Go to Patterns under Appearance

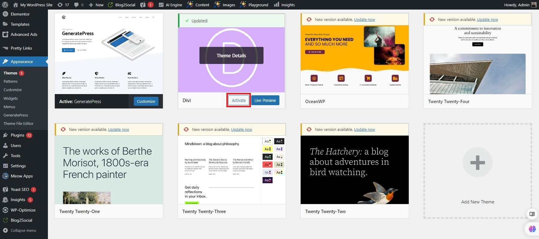(x=10, y=81)
